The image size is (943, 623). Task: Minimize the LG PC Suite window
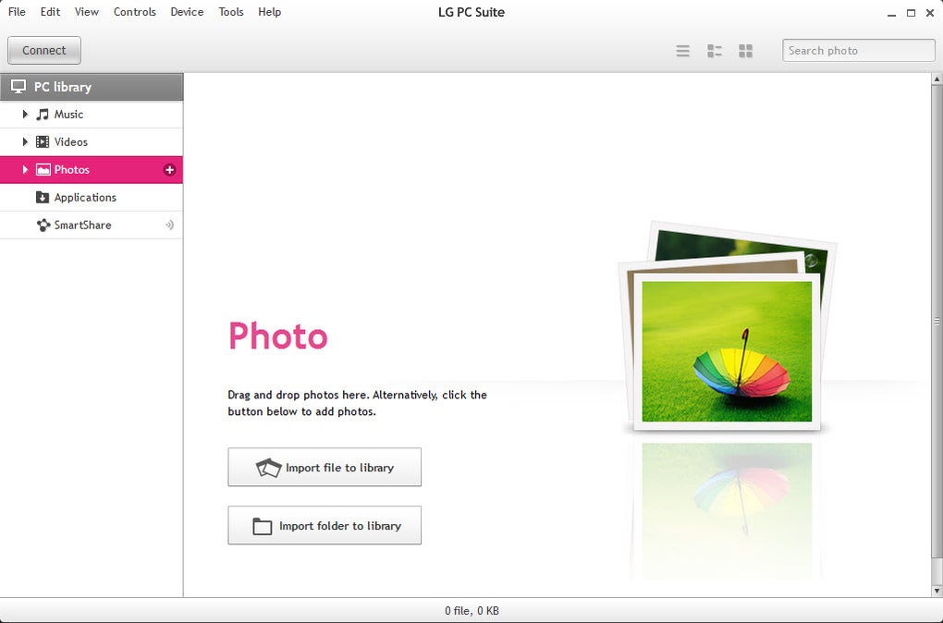point(891,13)
